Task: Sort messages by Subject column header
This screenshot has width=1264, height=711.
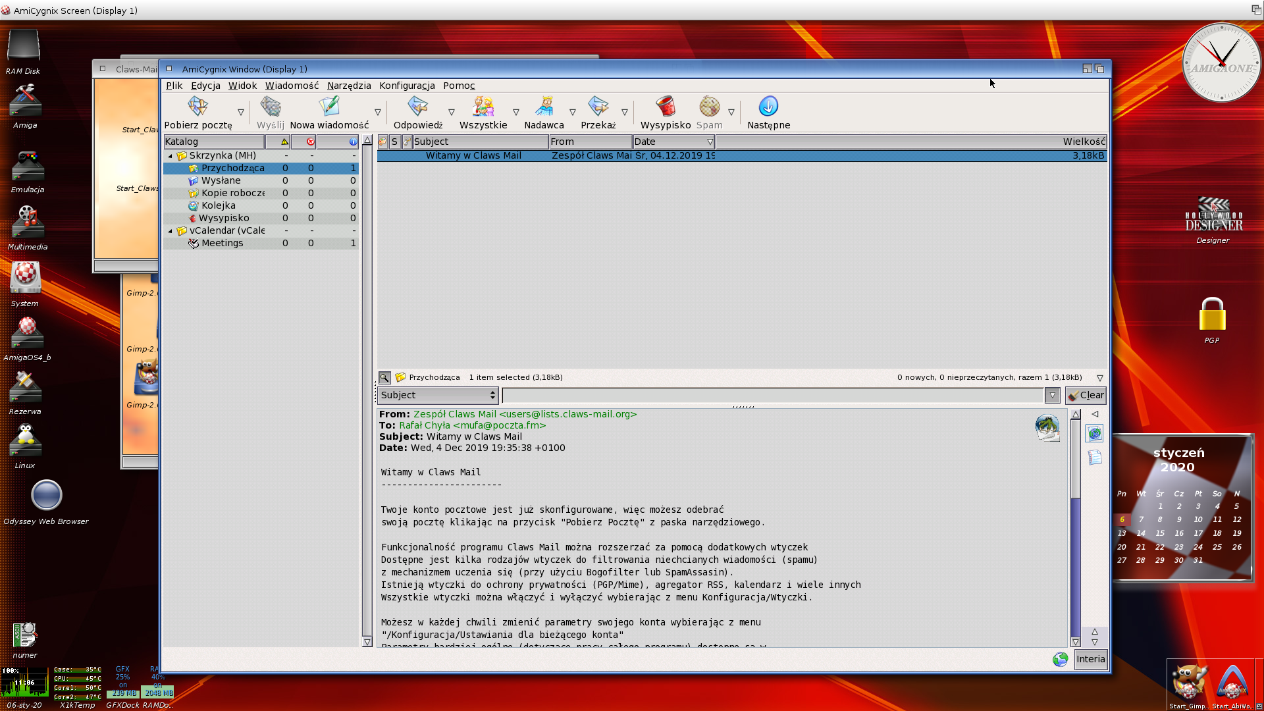Action: [480, 142]
